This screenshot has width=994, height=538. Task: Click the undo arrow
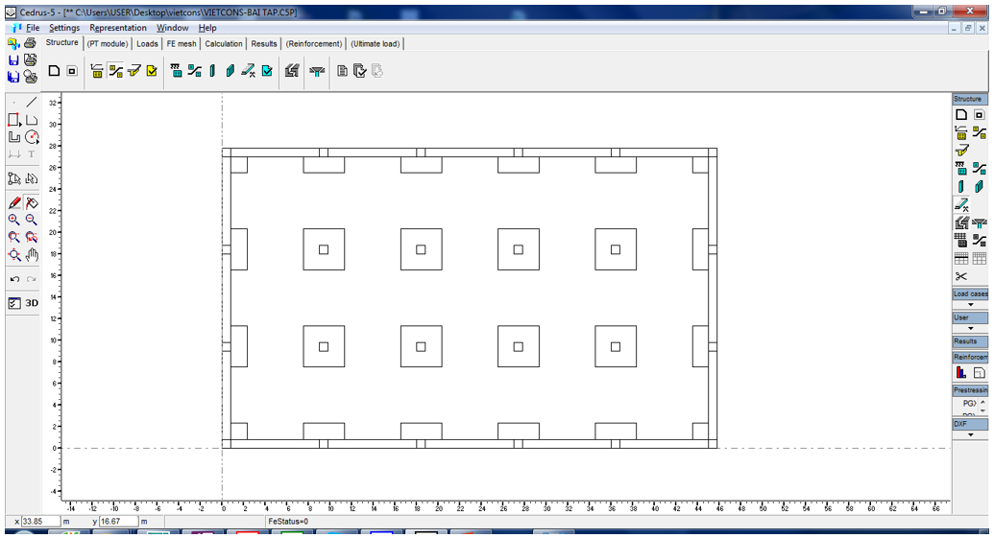pos(14,279)
